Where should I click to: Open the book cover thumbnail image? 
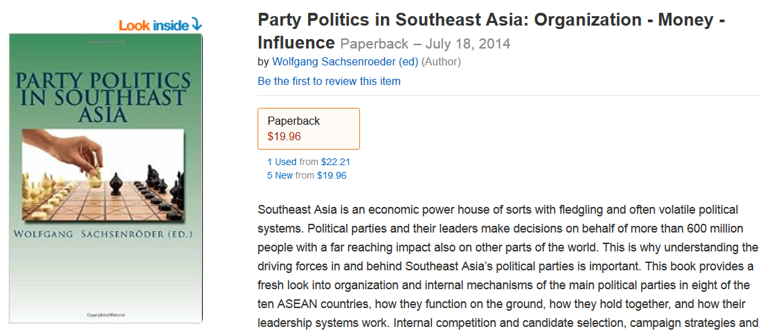106,179
